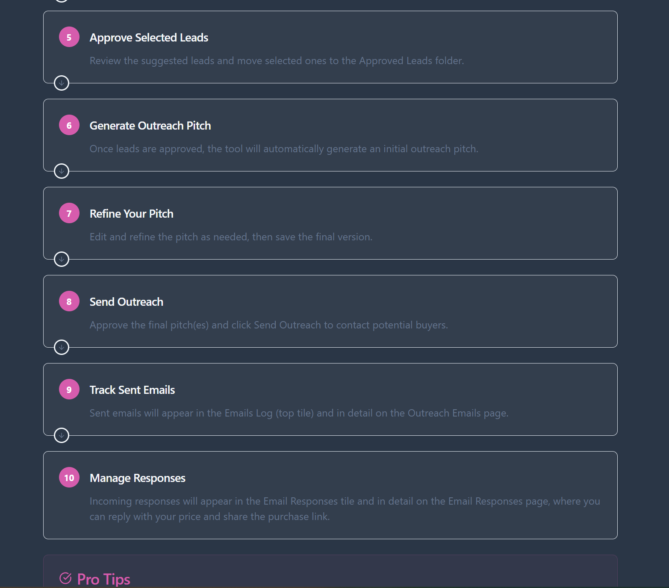Select the Generate Outreach Pitch title
This screenshot has height=588, width=669.
tap(150, 126)
